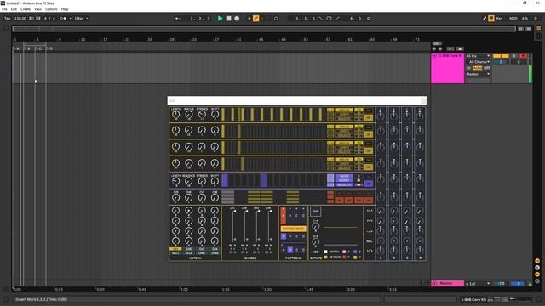
Task: Enable MIDI Map Mode switch
Action: [x=513, y=19]
